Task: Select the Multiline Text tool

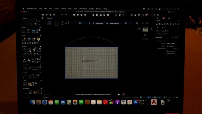Action: [24, 60]
